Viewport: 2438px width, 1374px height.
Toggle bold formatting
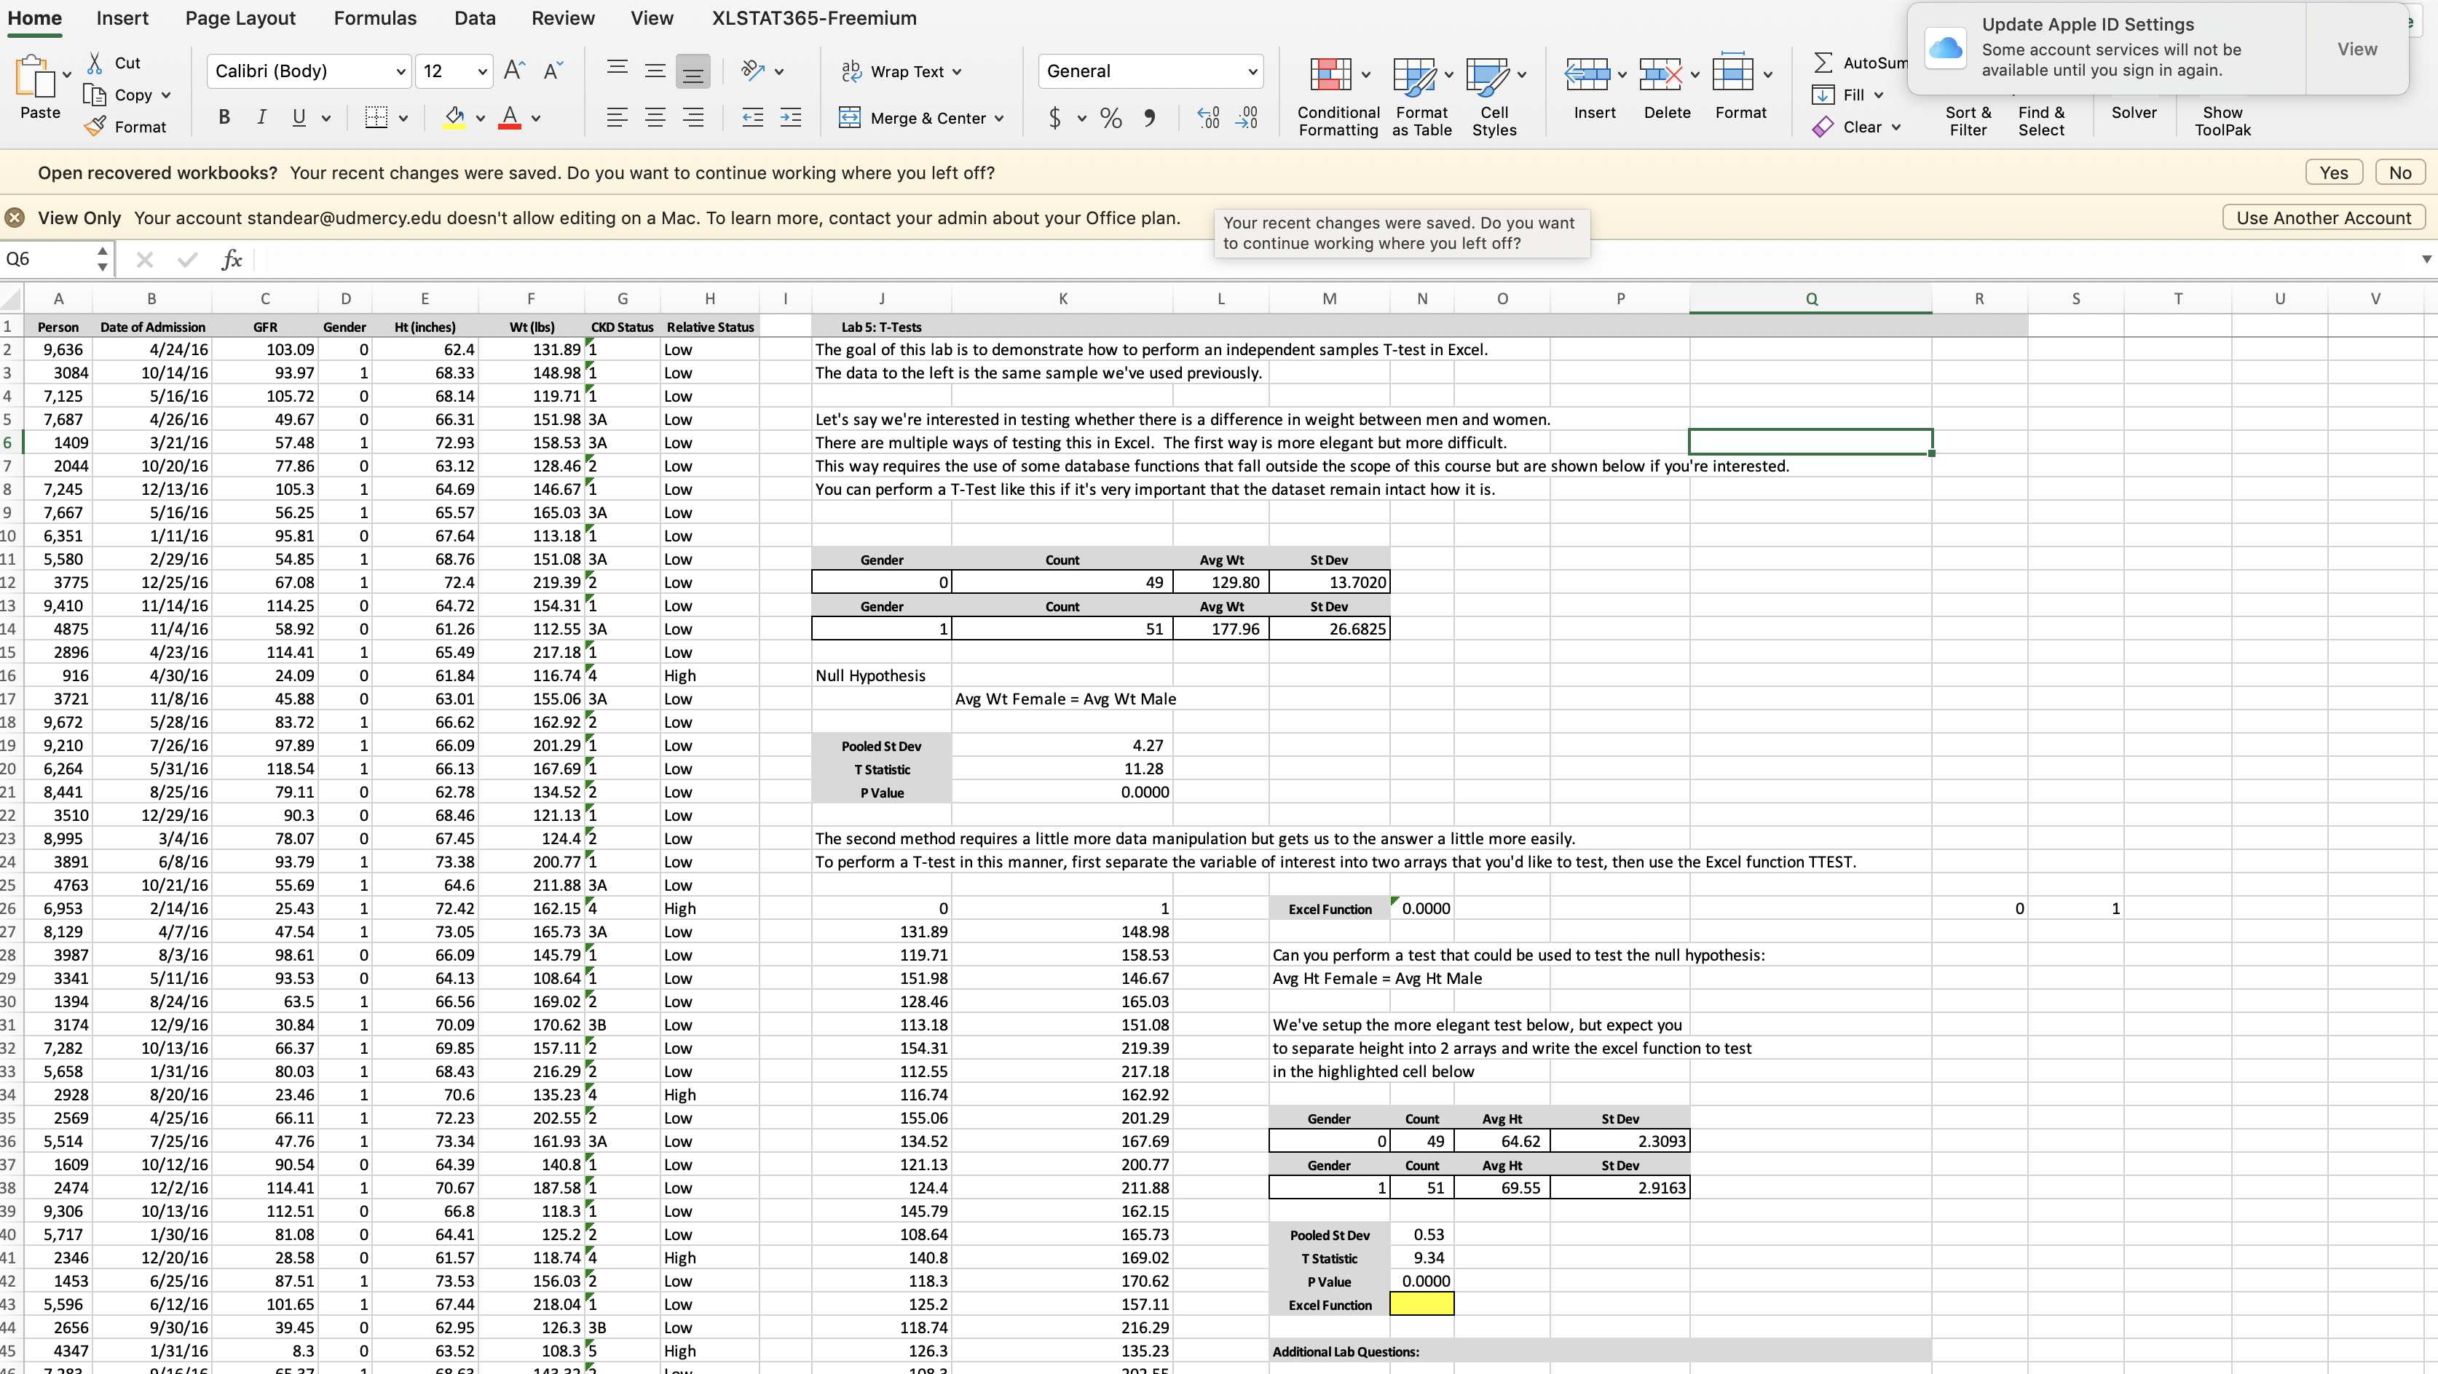[224, 117]
